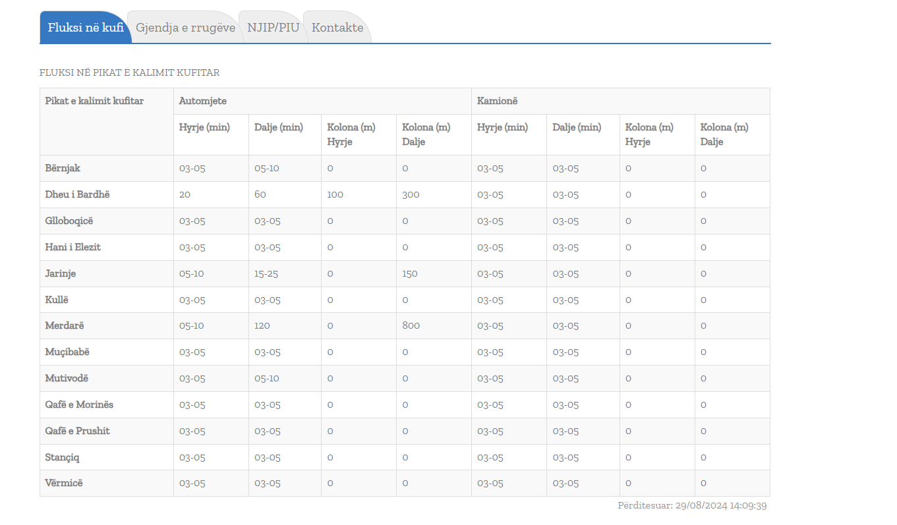Go to the Kontakte tab
Image resolution: width=897 pixels, height=525 pixels.
tap(337, 28)
